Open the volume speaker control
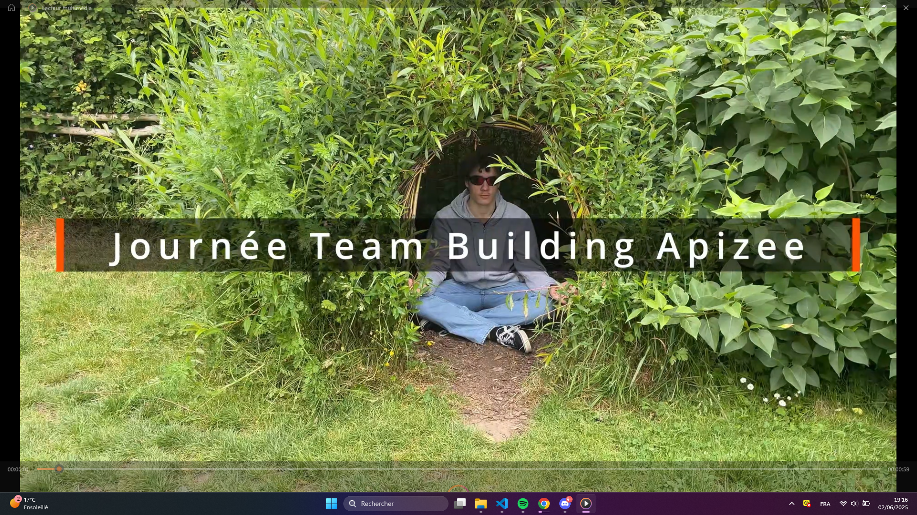The width and height of the screenshot is (917, 515). click(x=854, y=504)
